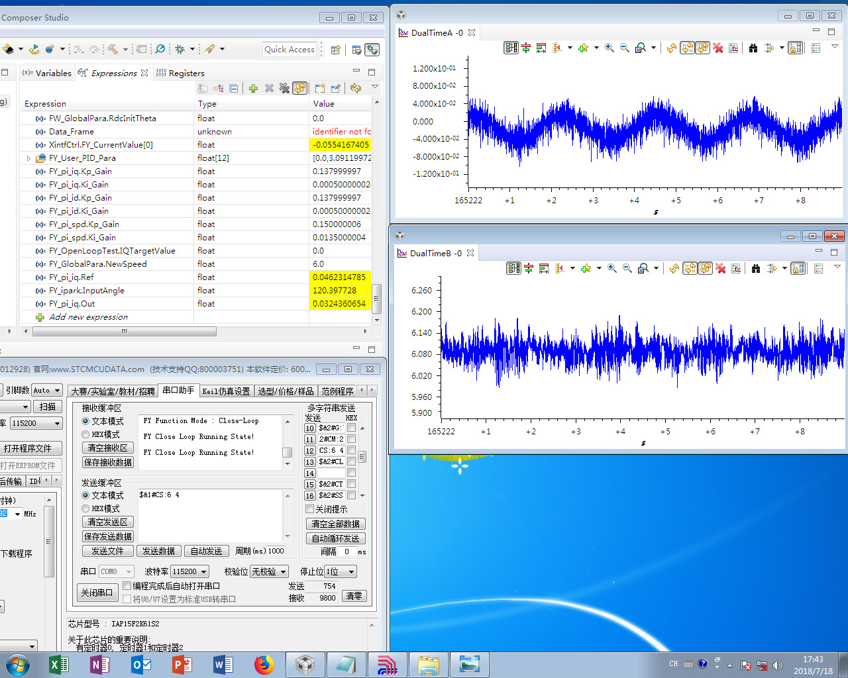Select HEX模式 radio in 接收缓冲区
Image resolution: width=848 pixels, height=678 pixels.
[x=85, y=434]
